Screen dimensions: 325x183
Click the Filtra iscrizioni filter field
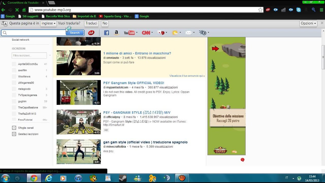pyautogui.click(x=29, y=55)
